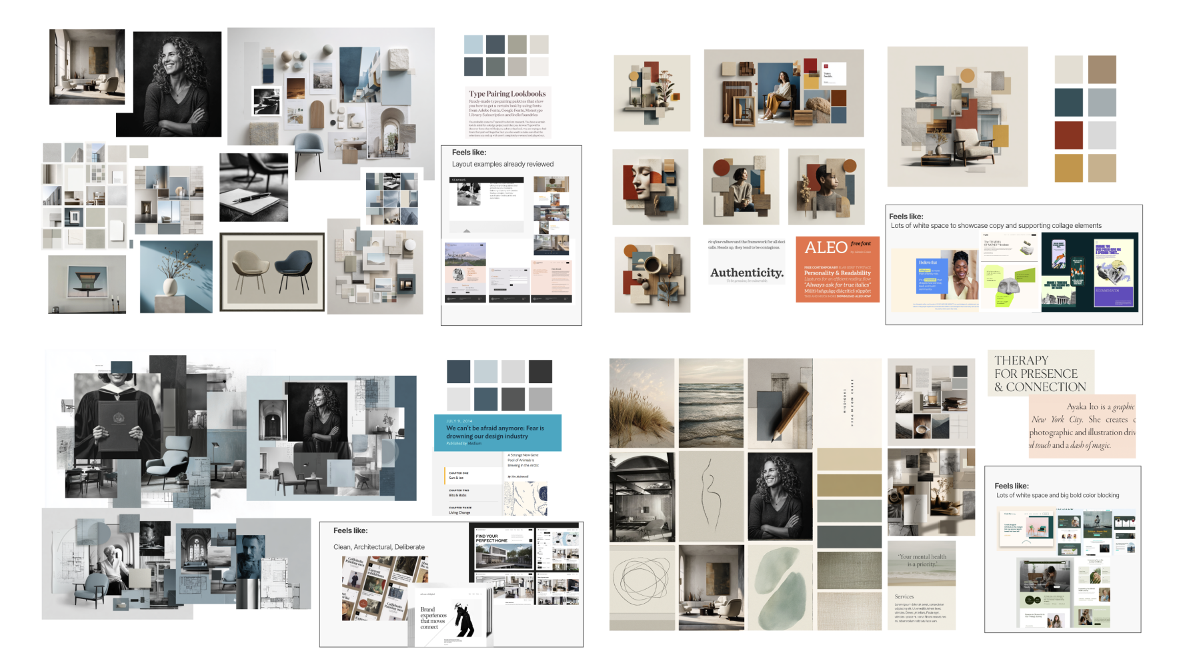Click the 'Clean, Architectural, Deliberate' caption text
Viewport: 1181px width, 663px height.
(379, 547)
